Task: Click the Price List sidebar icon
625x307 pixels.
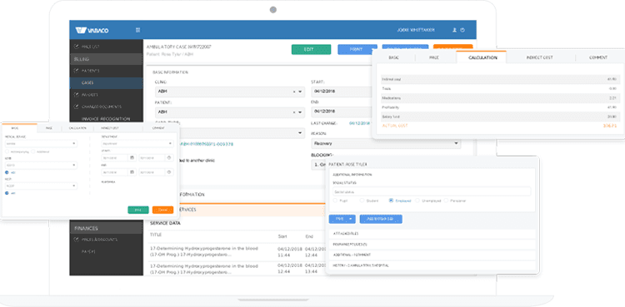Action: (76, 47)
